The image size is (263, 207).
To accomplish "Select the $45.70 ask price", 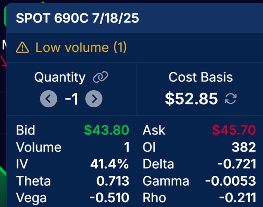I will pyautogui.click(x=234, y=130).
